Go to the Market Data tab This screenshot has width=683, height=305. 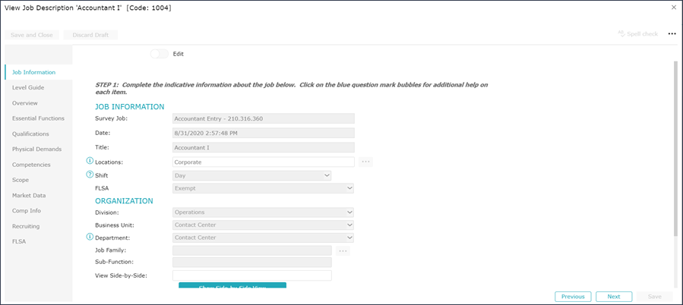pos(30,195)
